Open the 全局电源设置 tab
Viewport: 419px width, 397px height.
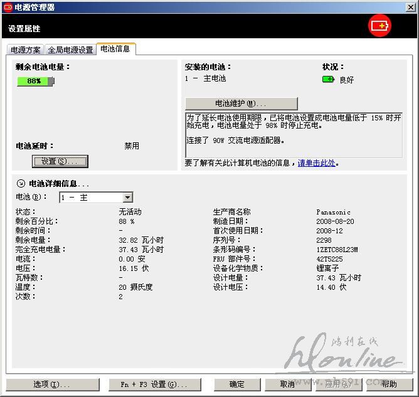point(70,50)
